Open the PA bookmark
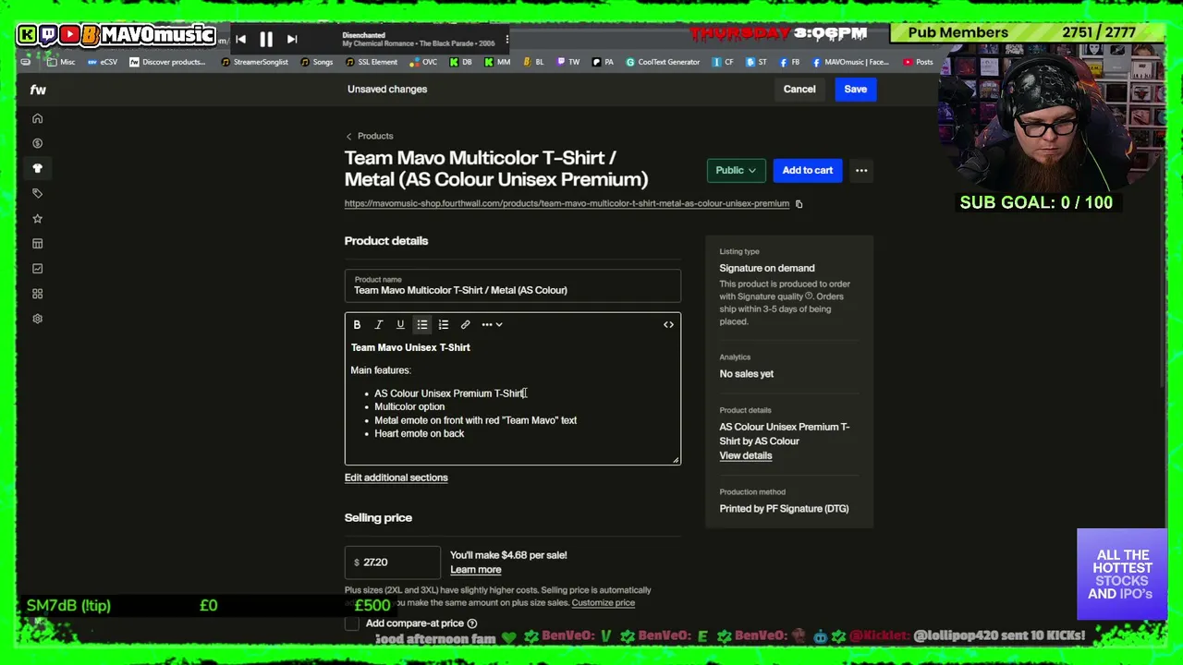Screen dimensions: 1183x665 (x=603, y=62)
